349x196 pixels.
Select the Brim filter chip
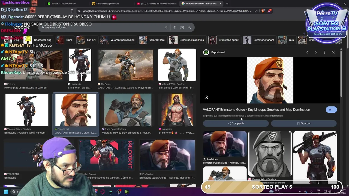pyautogui.click(x=65, y=40)
